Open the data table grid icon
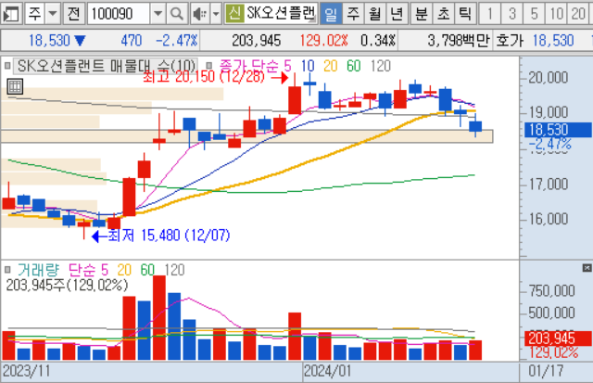The image size is (593, 383). click(x=15, y=86)
